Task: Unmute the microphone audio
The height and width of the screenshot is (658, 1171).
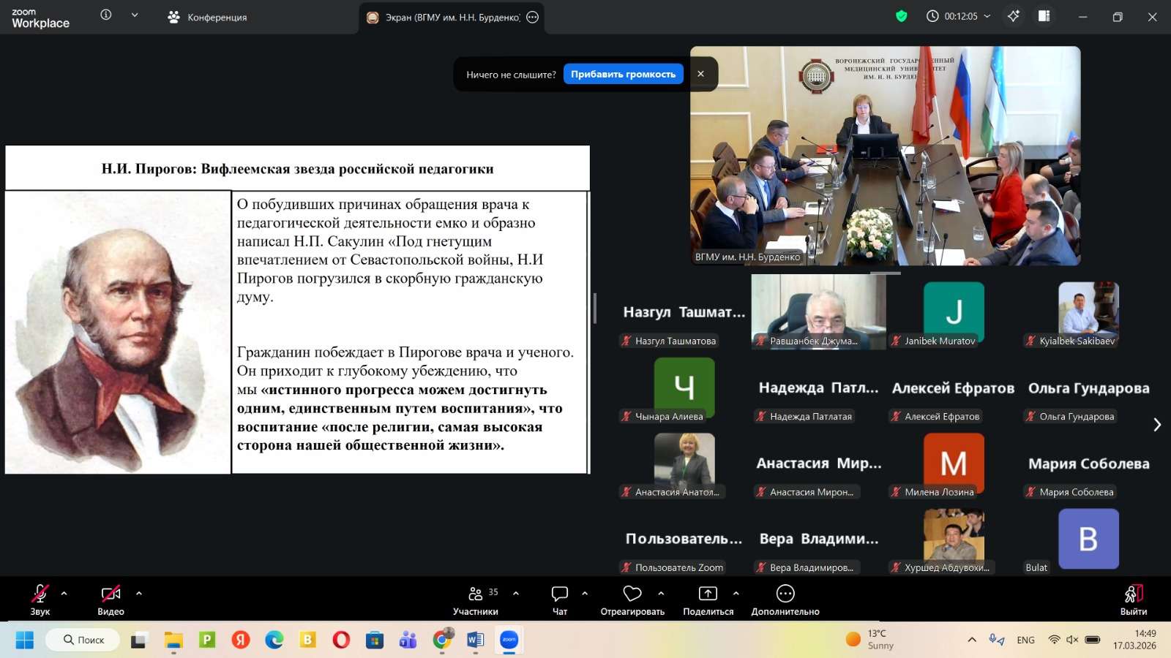Action: 40,600
